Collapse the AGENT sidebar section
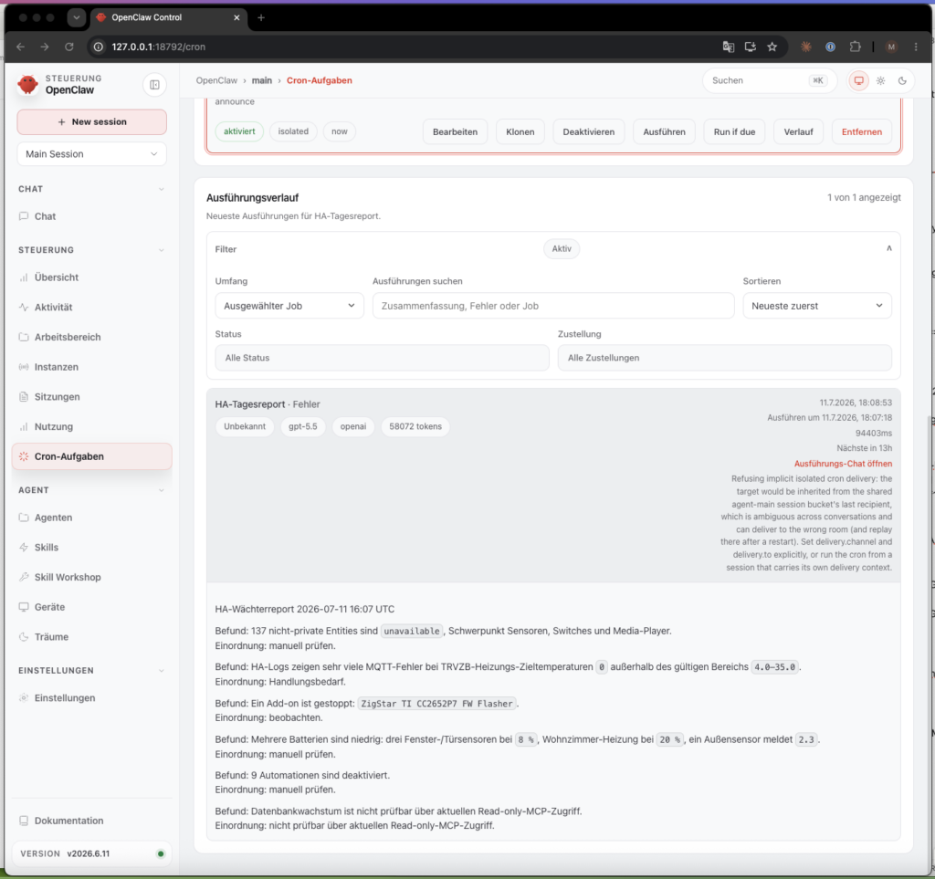Image resolution: width=935 pixels, height=879 pixels. (161, 490)
